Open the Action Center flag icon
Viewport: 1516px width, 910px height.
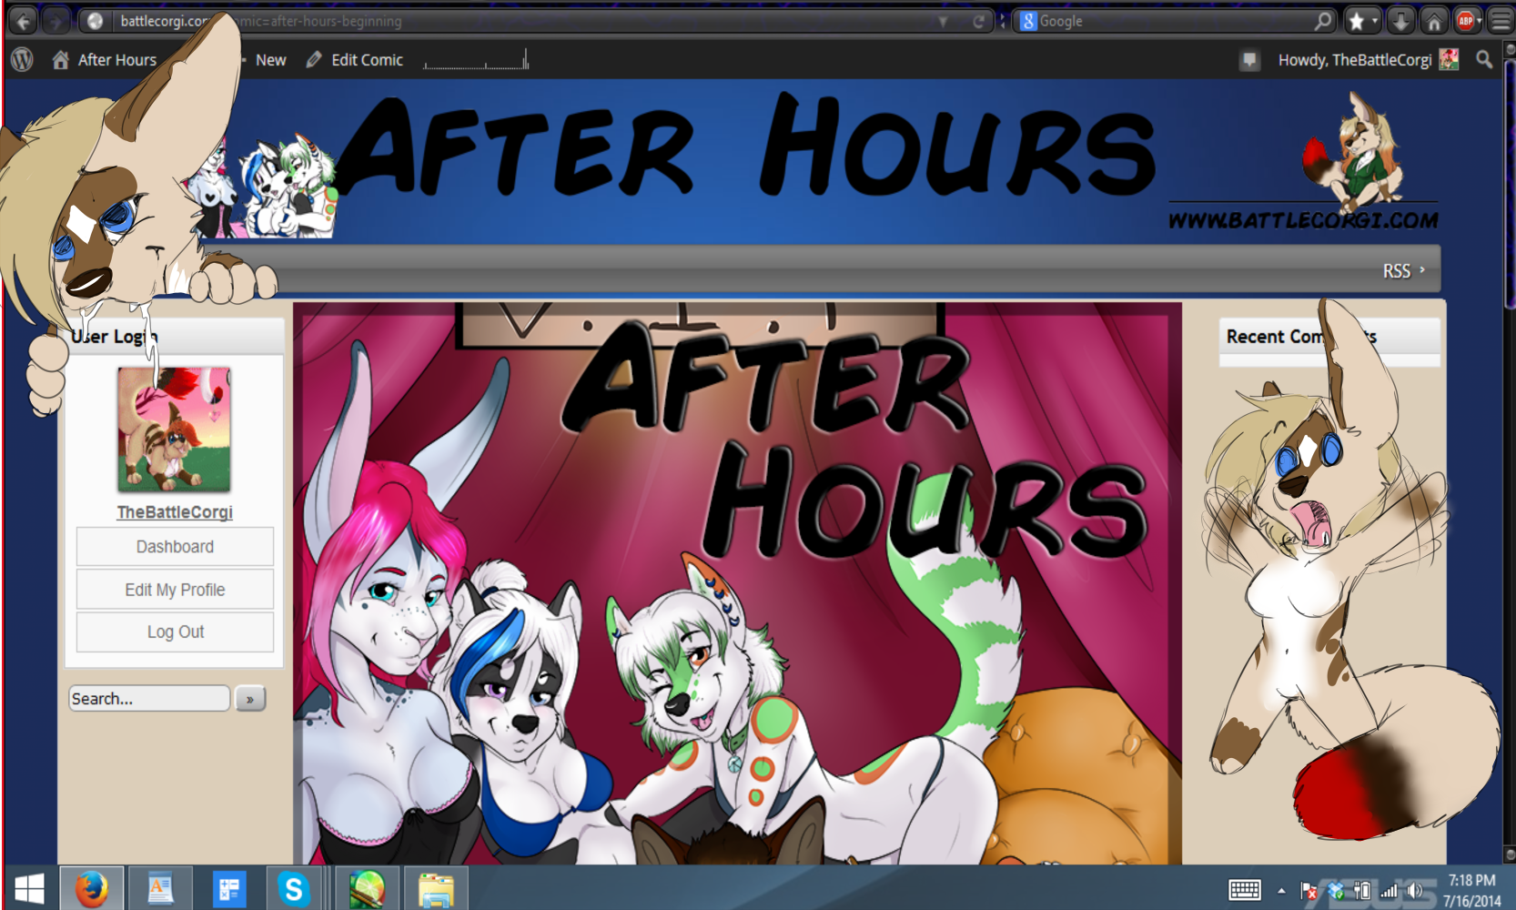tap(1309, 891)
